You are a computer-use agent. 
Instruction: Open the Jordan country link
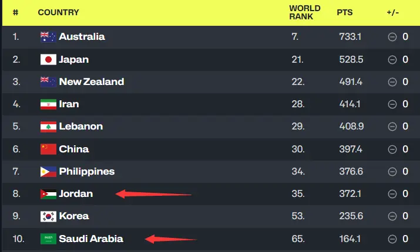[76, 194]
